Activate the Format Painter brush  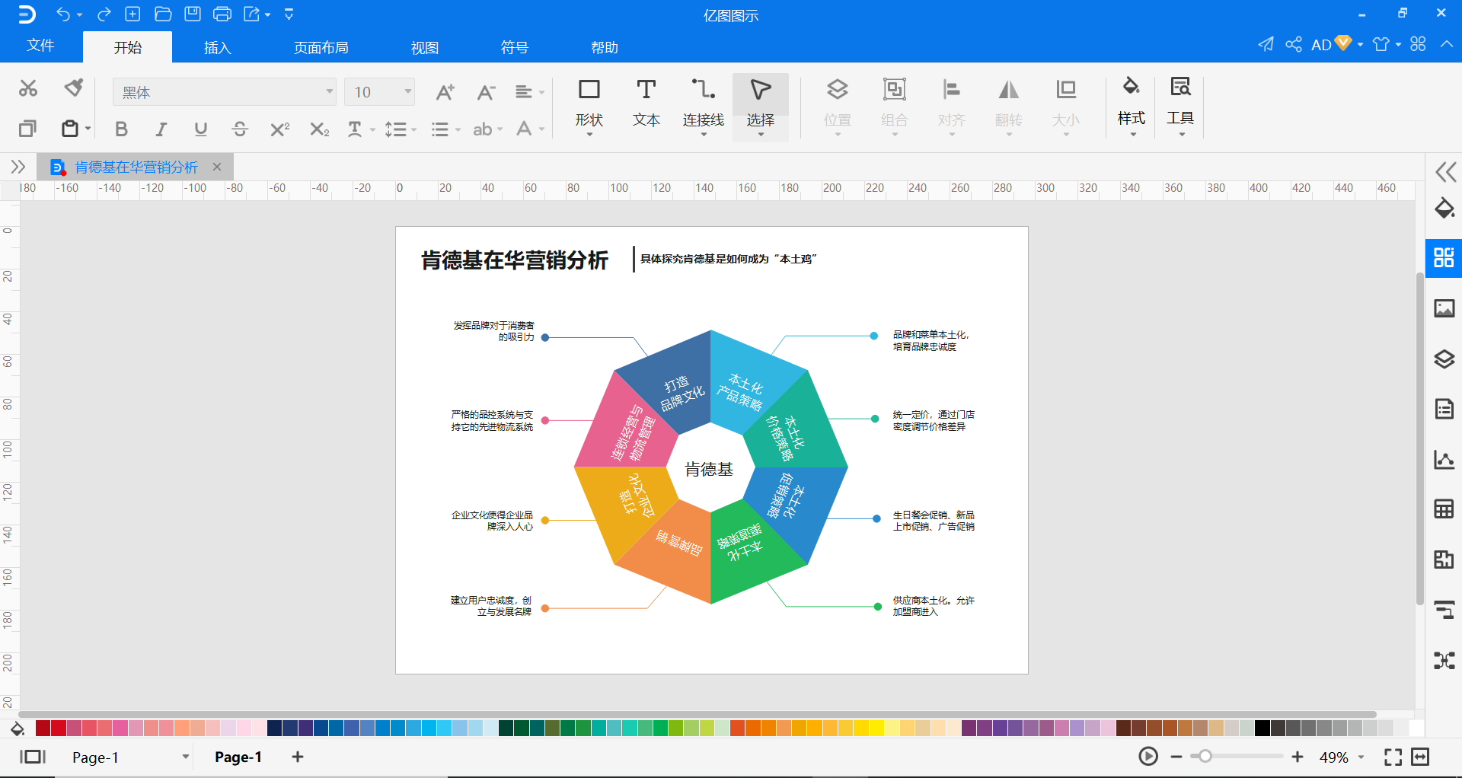click(73, 88)
